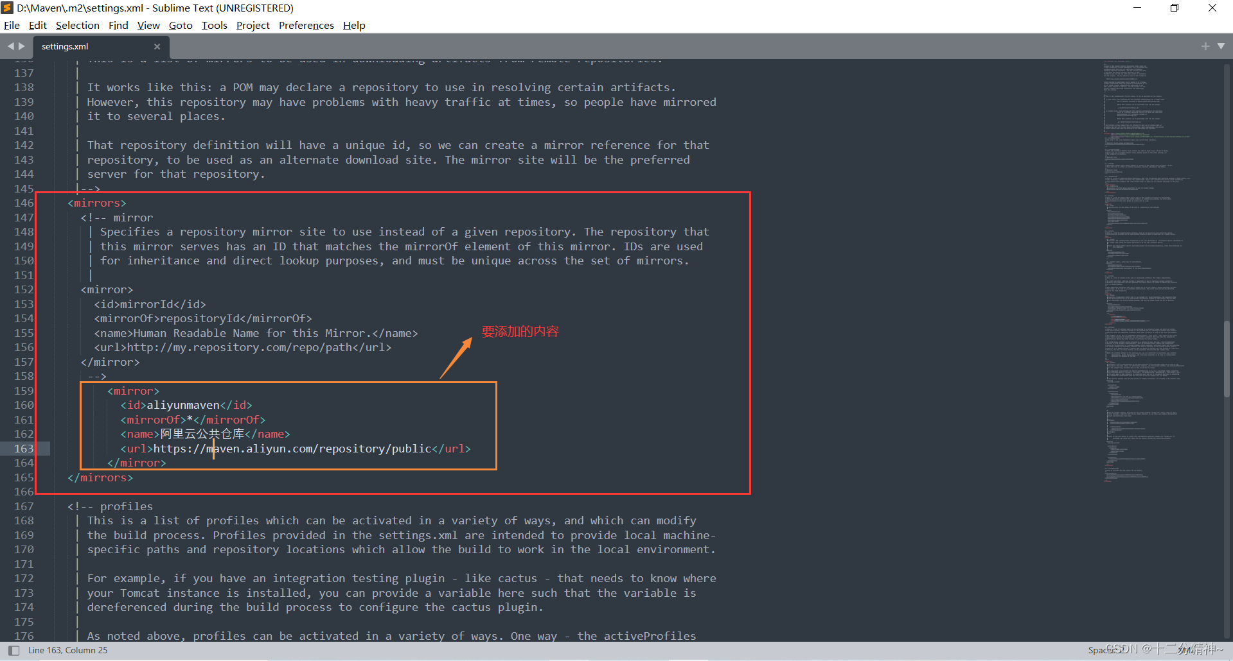Click the Line 163, Column 25 status text
This screenshot has height=661, width=1233.
click(68, 650)
